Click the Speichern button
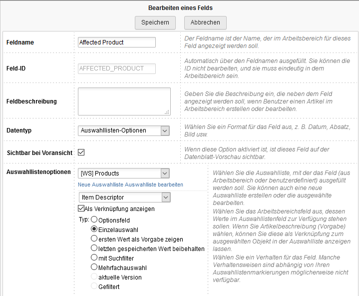 pos(155,22)
